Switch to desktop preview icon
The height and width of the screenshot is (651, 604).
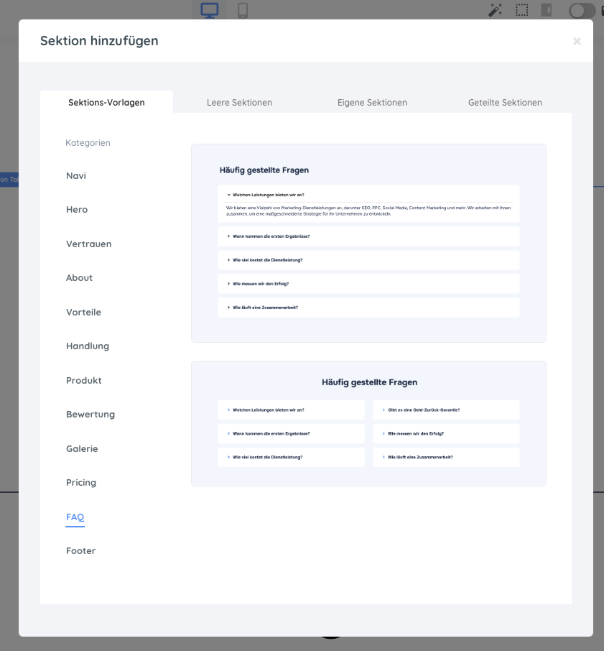[x=210, y=10]
